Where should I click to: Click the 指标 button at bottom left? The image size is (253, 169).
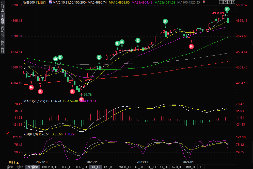(x=10, y=167)
